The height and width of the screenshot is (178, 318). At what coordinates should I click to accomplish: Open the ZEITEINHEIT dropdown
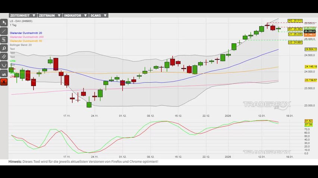coord(23,16)
